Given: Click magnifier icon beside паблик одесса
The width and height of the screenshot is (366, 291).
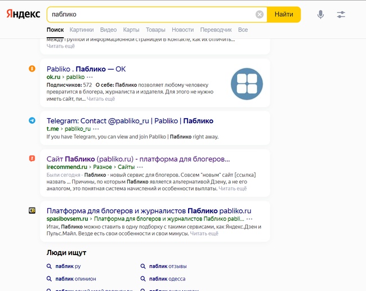Looking at the screenshot, I should 143,279.
